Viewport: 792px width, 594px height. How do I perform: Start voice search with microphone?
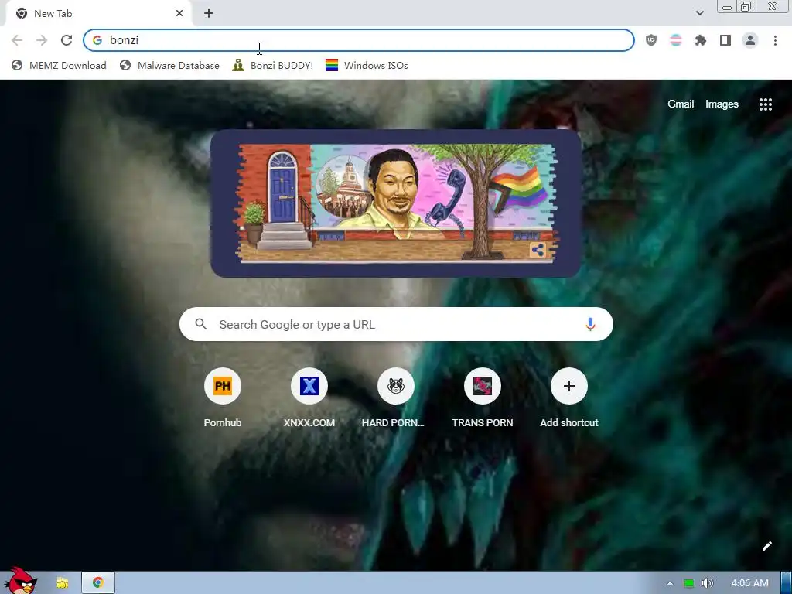[x=590, y=324]
